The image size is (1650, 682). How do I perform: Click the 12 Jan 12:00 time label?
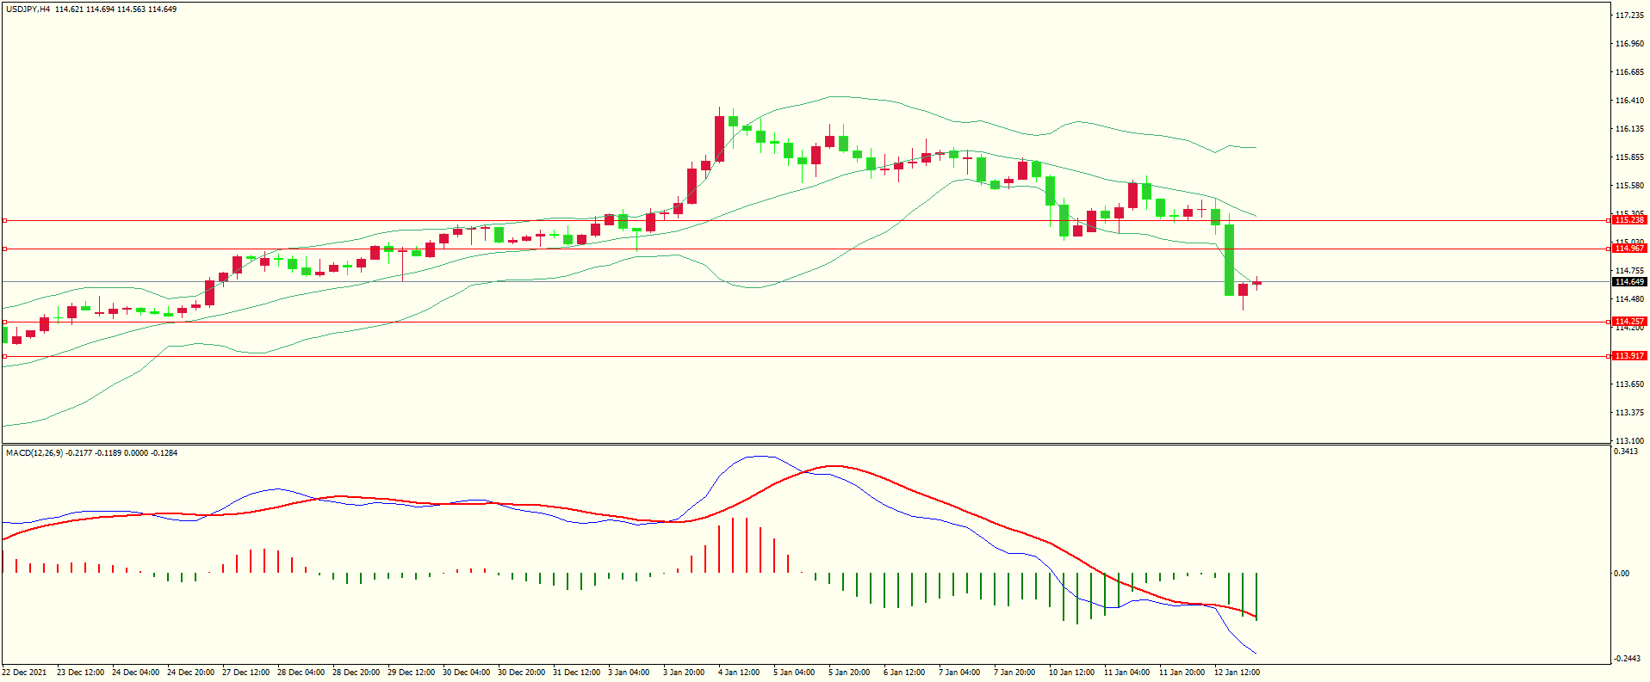click(1237, 673)
